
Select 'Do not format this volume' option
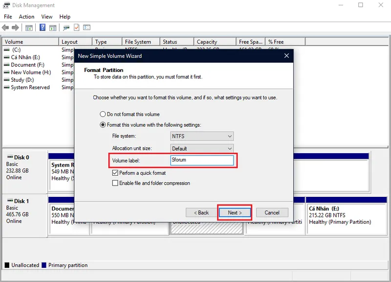tap(103, 114)
